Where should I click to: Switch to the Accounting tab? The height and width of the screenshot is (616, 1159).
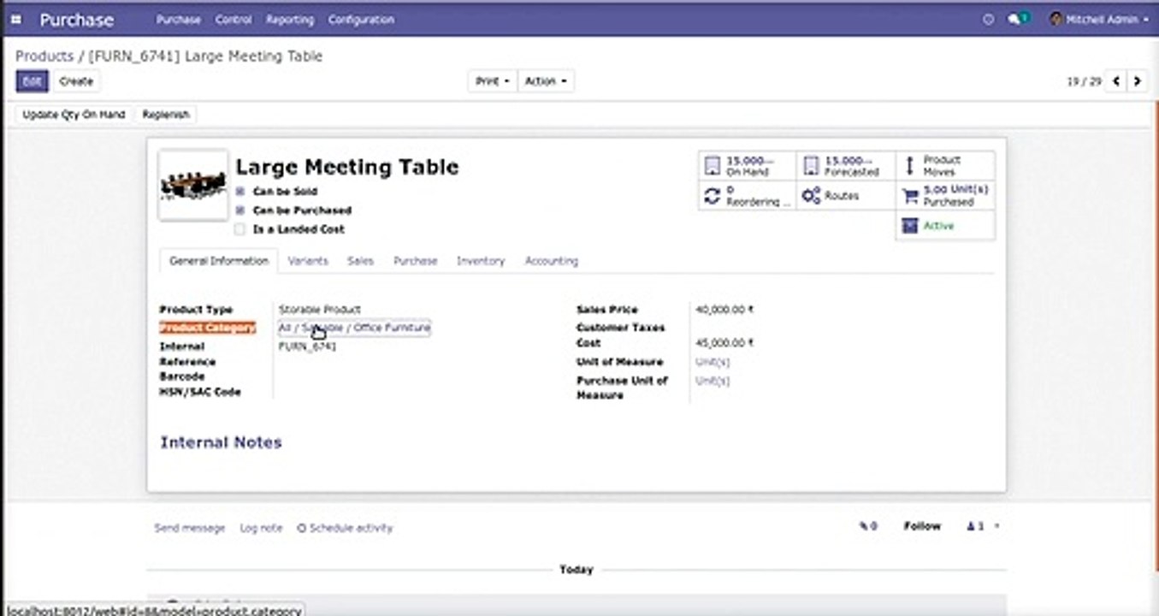point(552,261)
